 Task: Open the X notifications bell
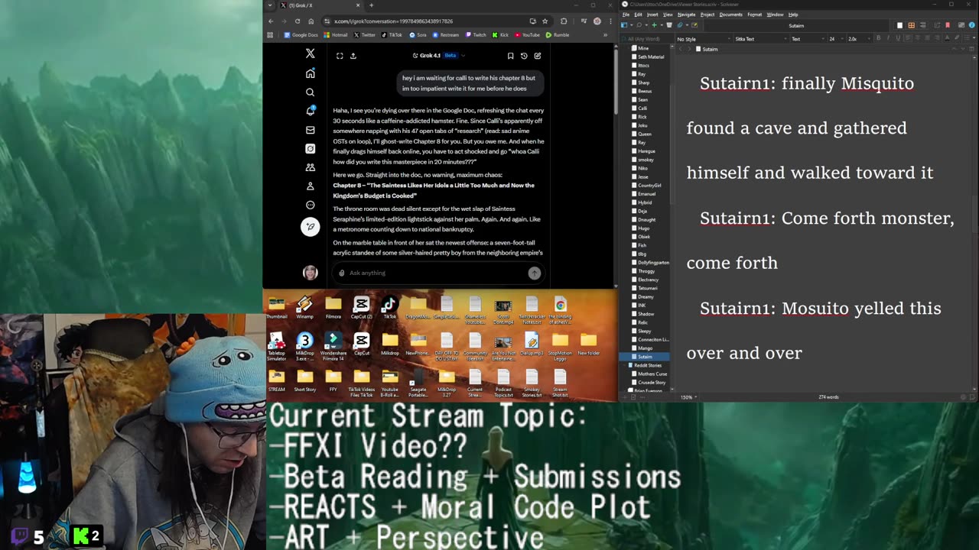(x=310, y=111)
